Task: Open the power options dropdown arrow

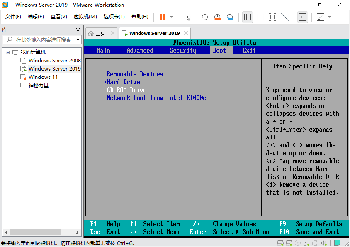Action: [171, 17]
